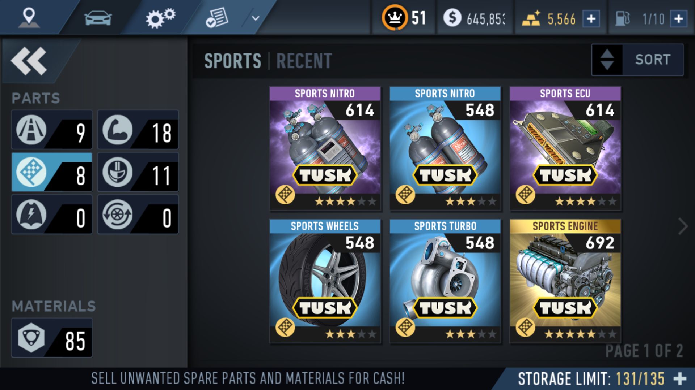The width and height of the screenshot is (695, 390).
Task: Add more gold with the plus button
Action: 591,18
